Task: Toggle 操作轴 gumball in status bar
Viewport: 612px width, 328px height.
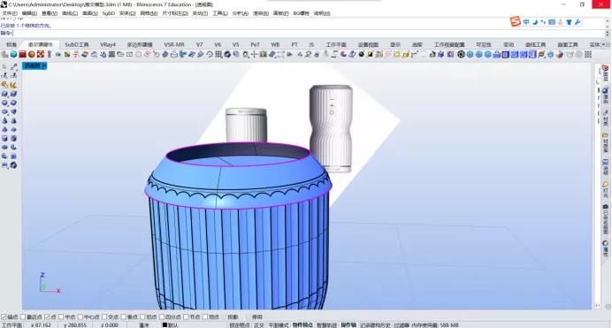Action: pyautogui.click(x=348, y=324)
